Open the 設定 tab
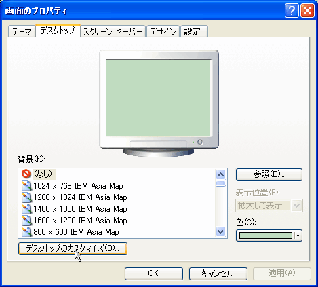This screenshot has height=287, width=318. click(x=194, y=31)
